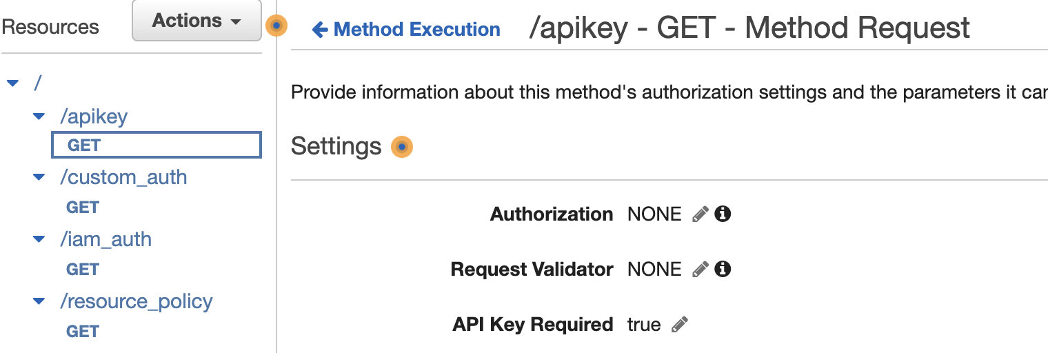Image resolution: width=1048 pixels, height=353 pixels.
Task: Open the Actions dropdown menu
Action: click(196, 21)
